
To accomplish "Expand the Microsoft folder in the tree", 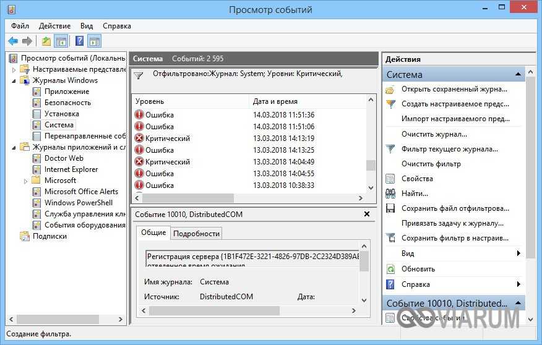I will tap(26, 181).
